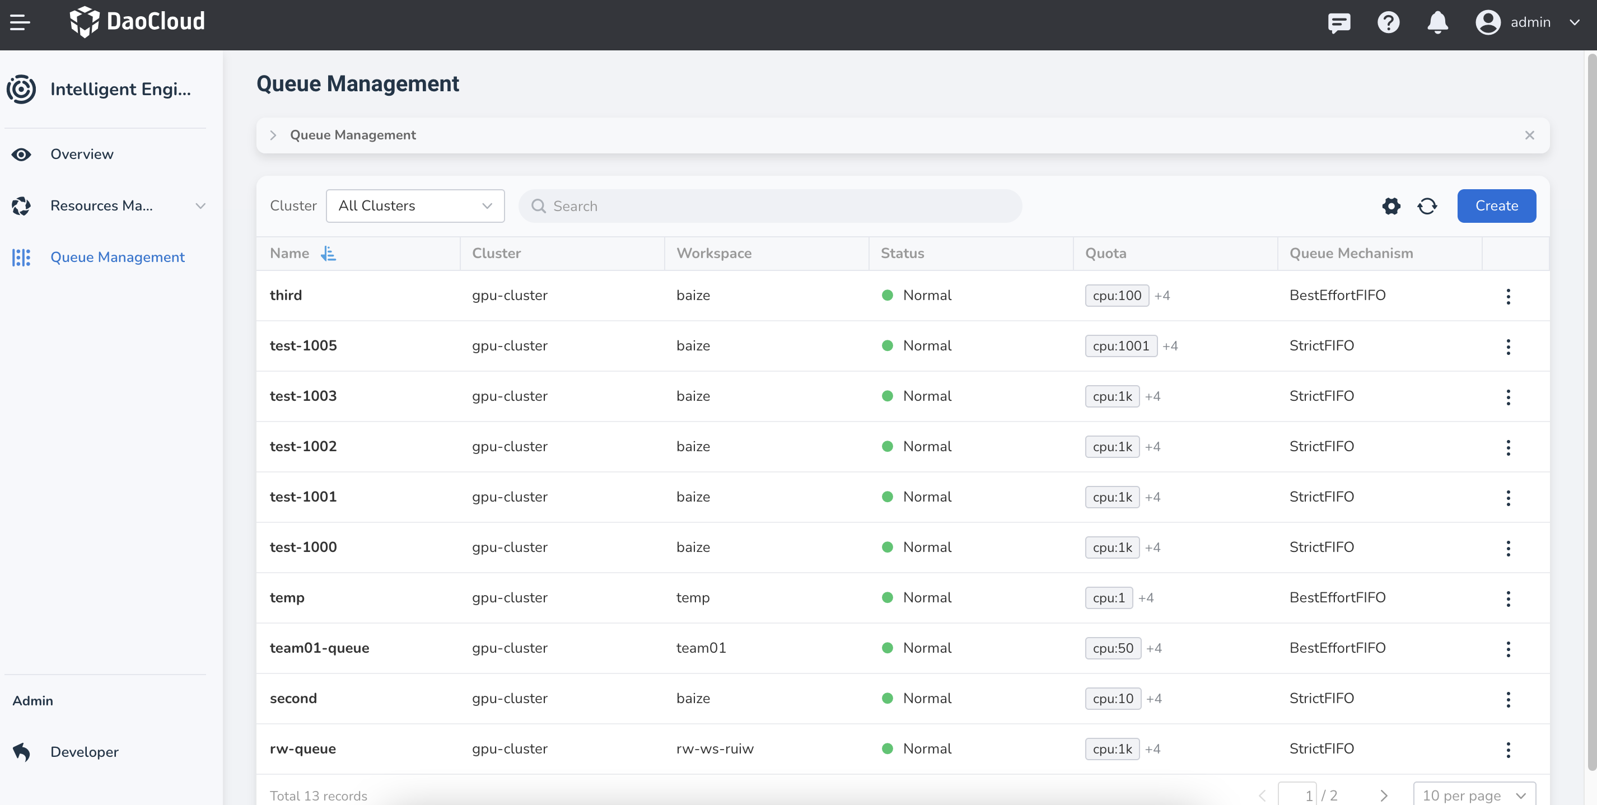This screenshot has height=805, width=1597.
Task: Toggle the hamburger navigation menu
Action: pyautogui.click(x=20, y=22)
